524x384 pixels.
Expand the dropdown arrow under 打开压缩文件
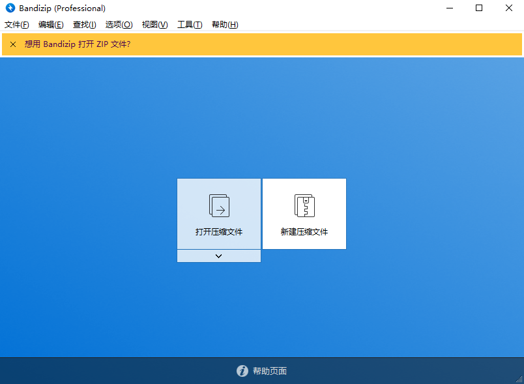(219, 256)
